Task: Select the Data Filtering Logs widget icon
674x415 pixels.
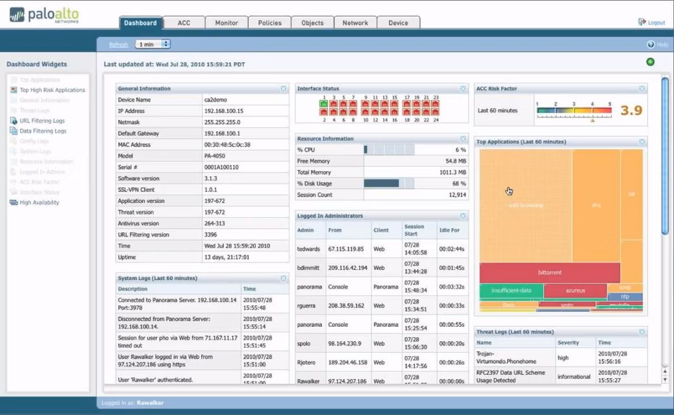Action: (x=14, y=130)
